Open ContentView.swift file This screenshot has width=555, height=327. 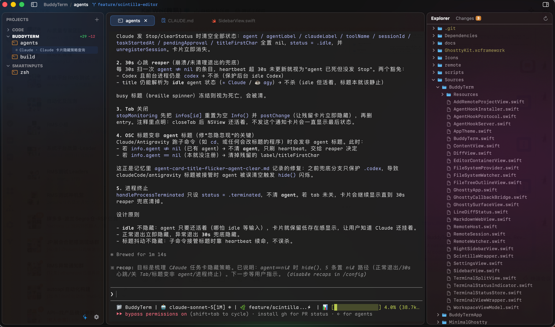coord(476,146)
